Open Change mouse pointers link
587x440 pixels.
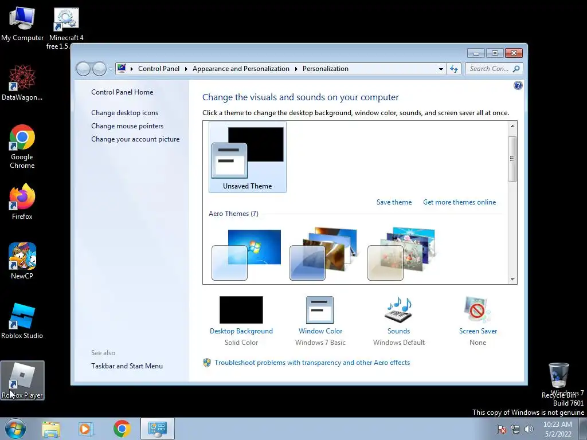click(127, 125)
